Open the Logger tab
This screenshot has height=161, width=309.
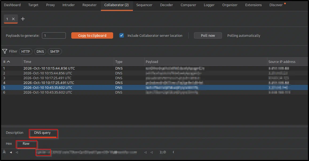[x=209, y=5]
